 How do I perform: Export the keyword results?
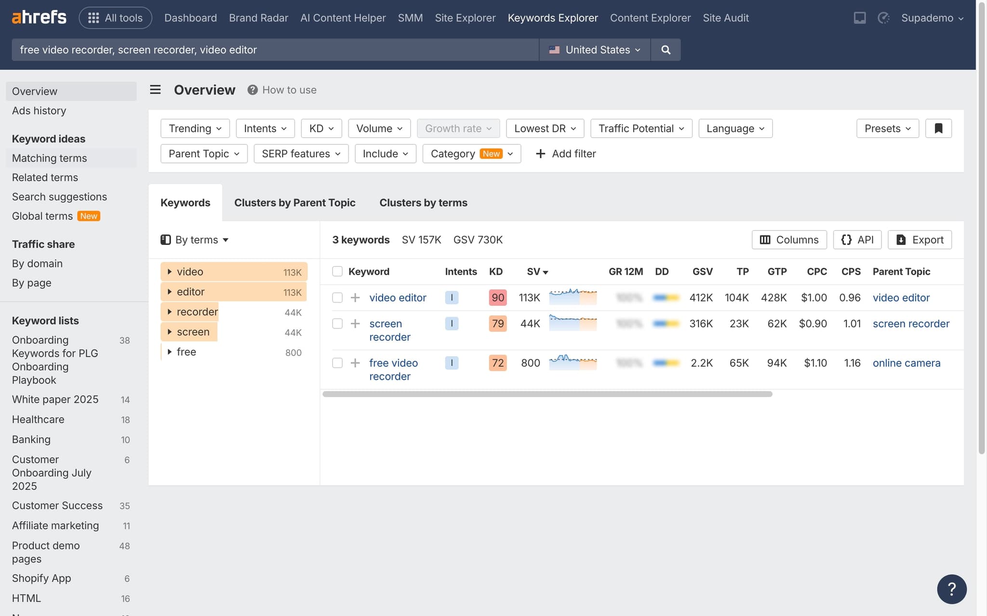tap(919, 240)
